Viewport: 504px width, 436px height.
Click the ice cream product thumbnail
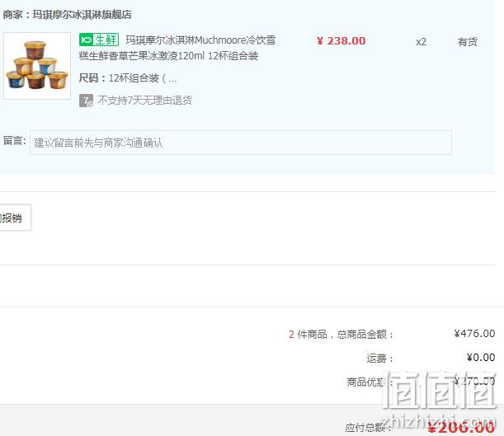[x=37, y=66]
